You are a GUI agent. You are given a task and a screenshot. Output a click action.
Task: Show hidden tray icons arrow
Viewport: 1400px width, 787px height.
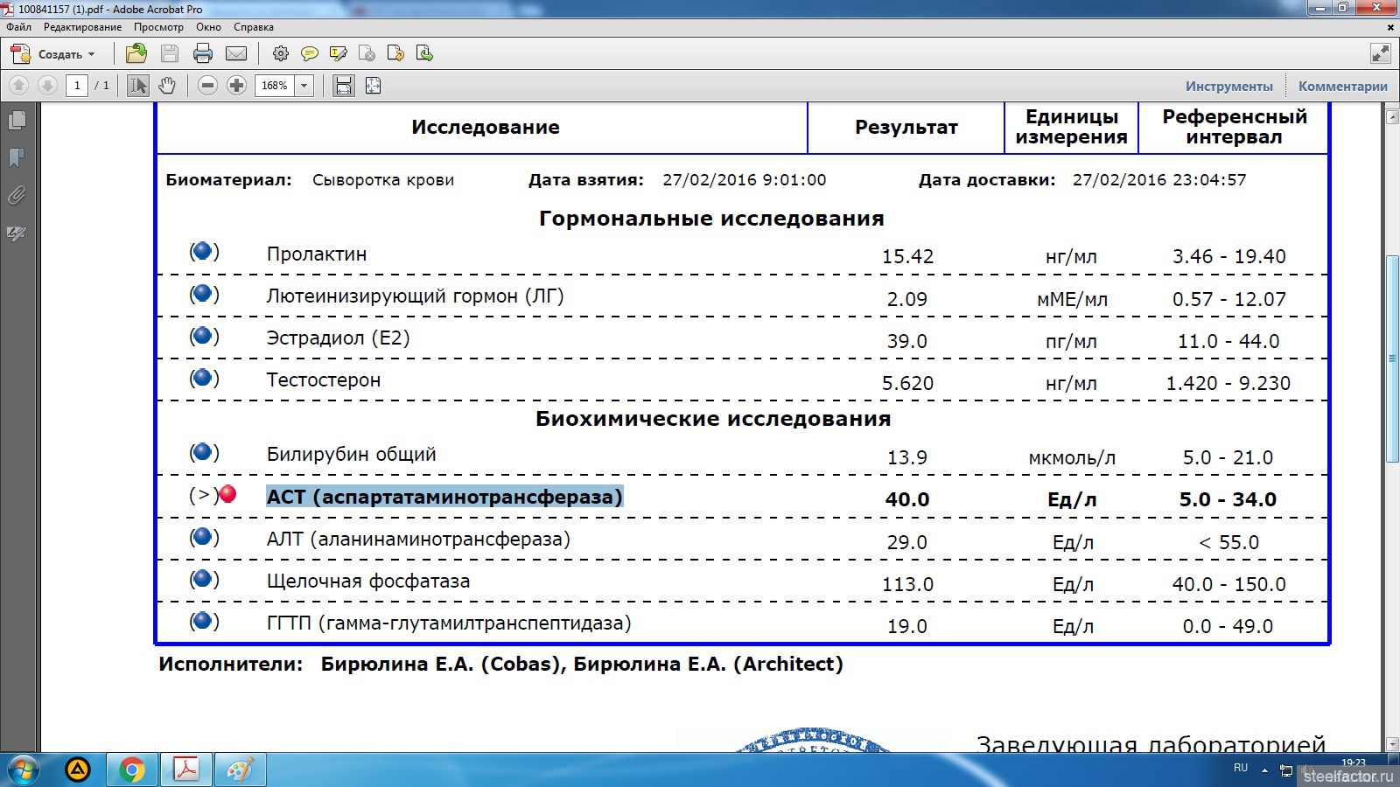point(1264,770)
